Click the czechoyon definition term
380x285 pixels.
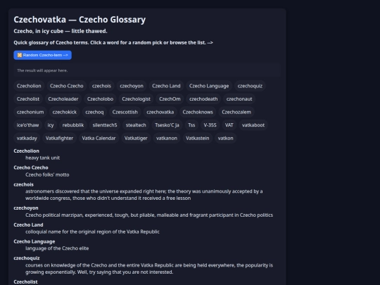point(26,208)
